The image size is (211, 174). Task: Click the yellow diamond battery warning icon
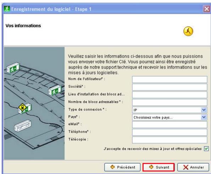click(22, 107)
